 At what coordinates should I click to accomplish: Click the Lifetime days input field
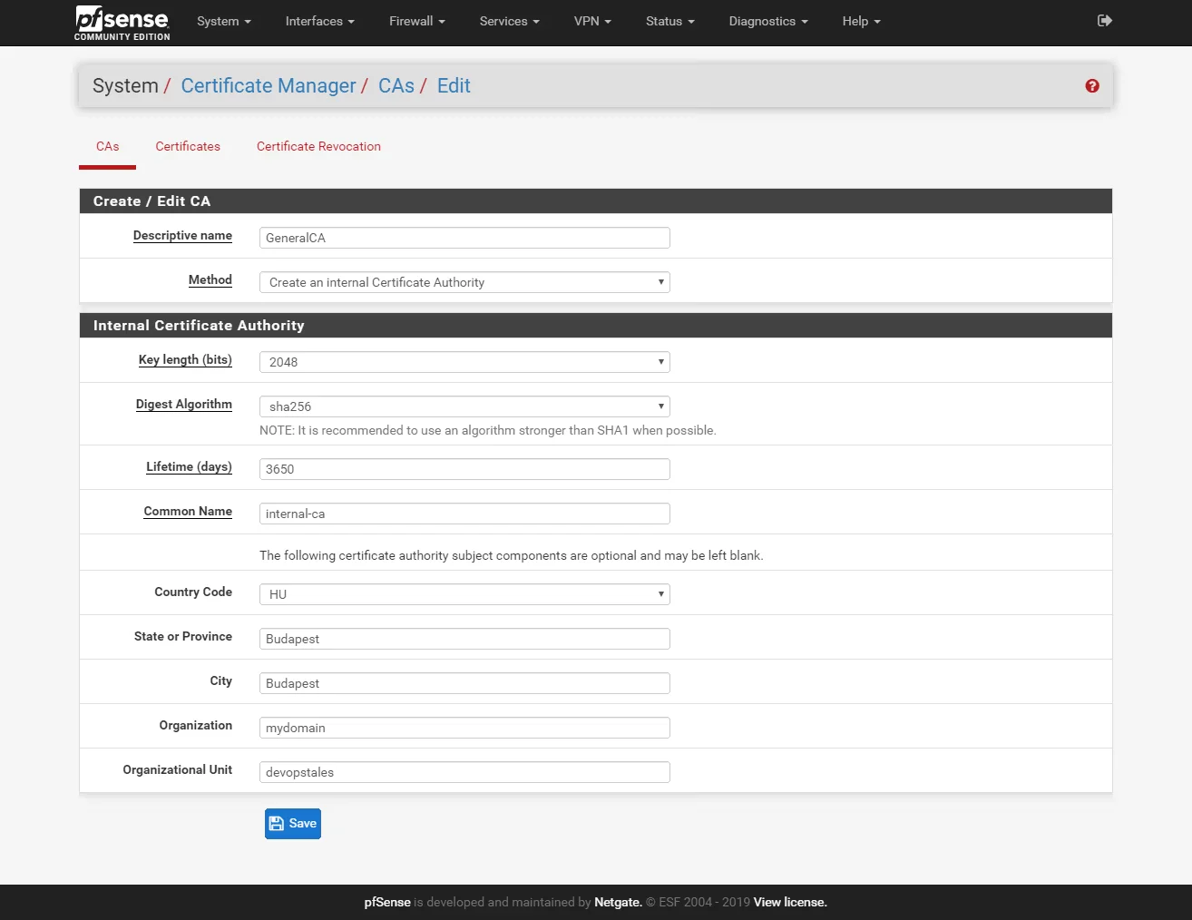[464, 468]
